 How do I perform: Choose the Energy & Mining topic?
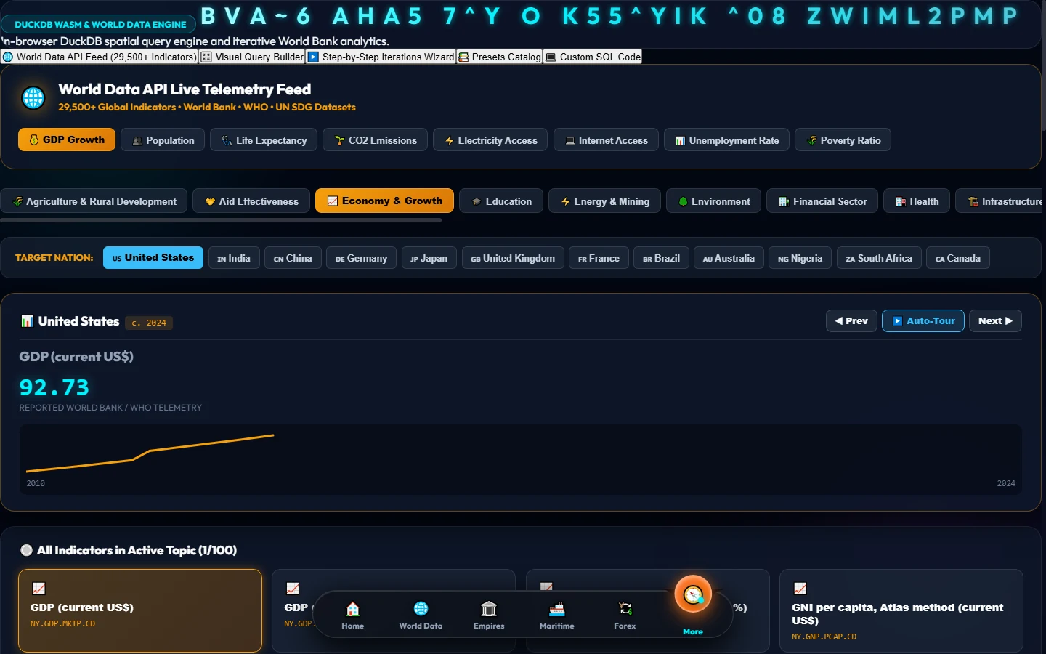tap(604, 201)
